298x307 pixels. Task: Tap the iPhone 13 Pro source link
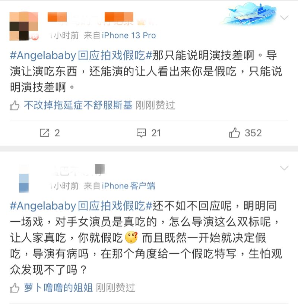click(x=129, y=35)
